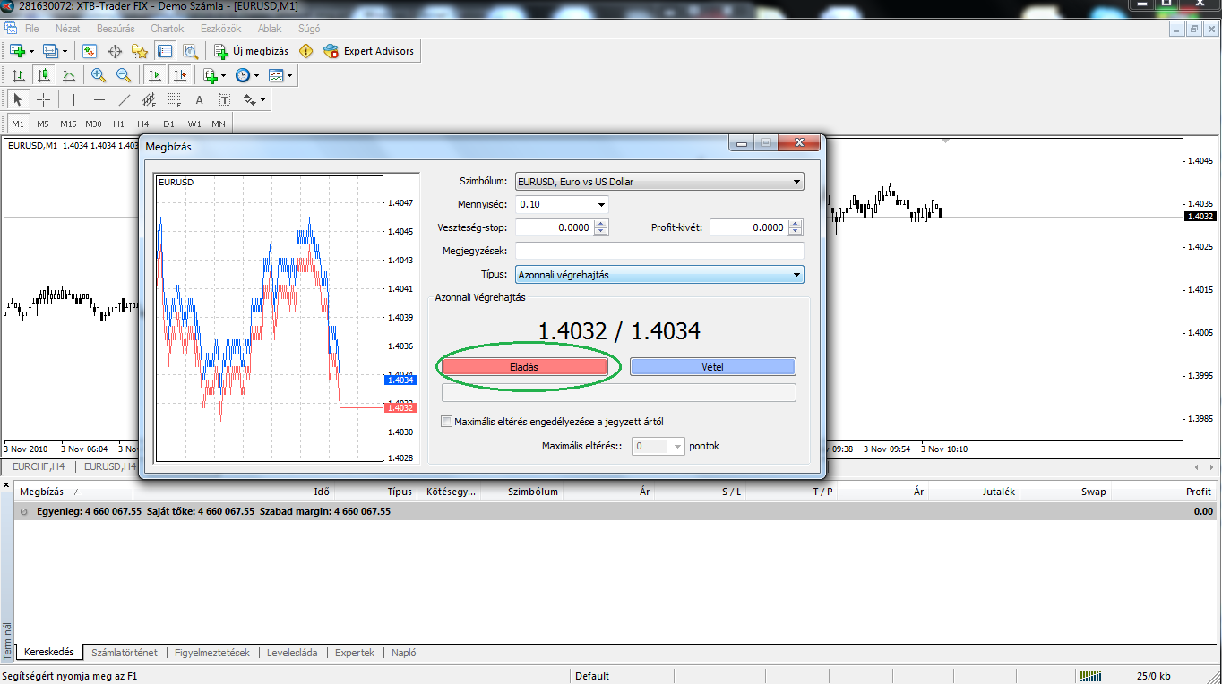Screen dimensions: 1222x684
Task: Open the Navigator window icon
Action: pos(140,51)
